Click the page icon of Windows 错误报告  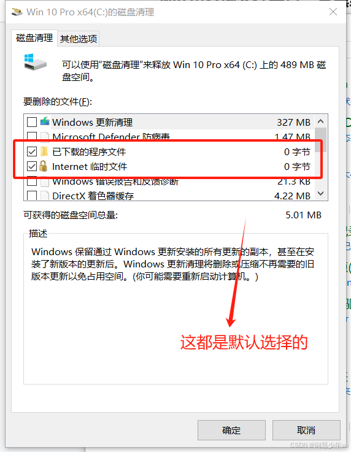pos(45,182)
